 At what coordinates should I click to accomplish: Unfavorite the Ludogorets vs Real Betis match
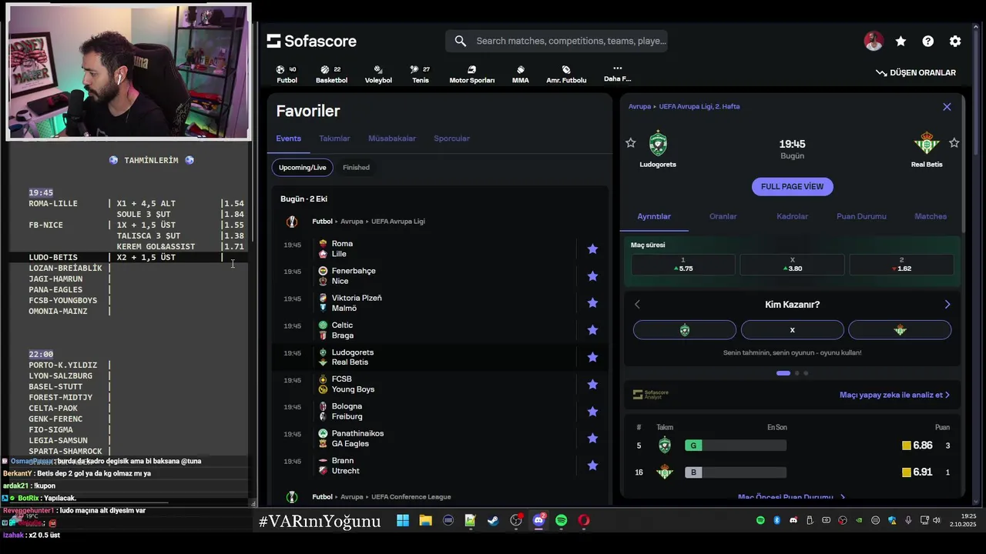coord(592,357)
